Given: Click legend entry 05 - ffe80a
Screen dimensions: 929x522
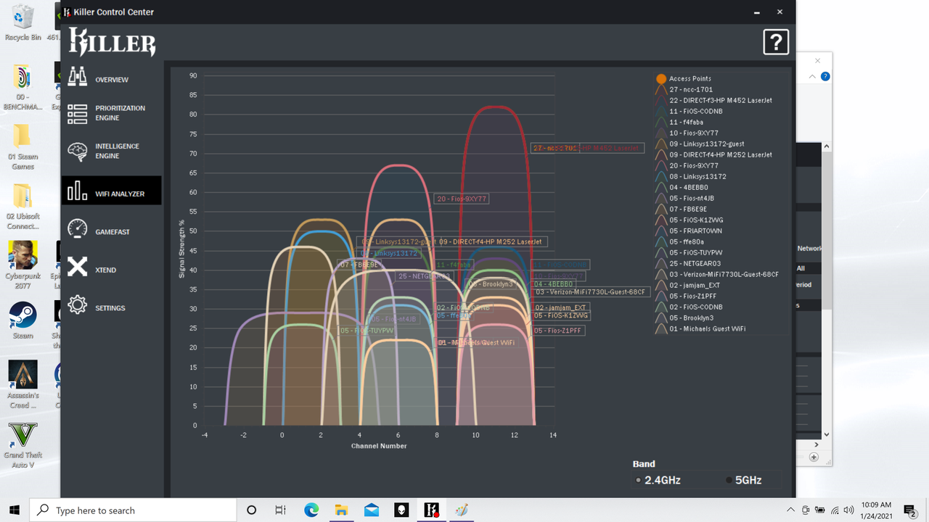Looking at the screenshot, I should (686, 242).
